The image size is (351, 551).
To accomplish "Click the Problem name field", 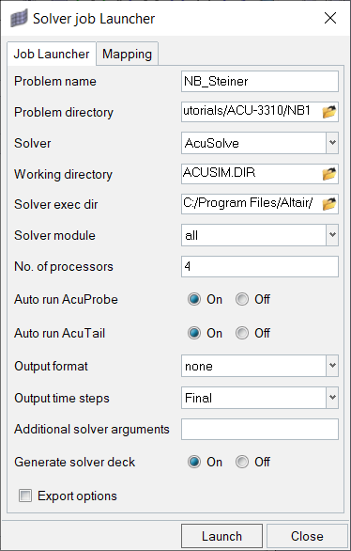I will click(260, 81).
